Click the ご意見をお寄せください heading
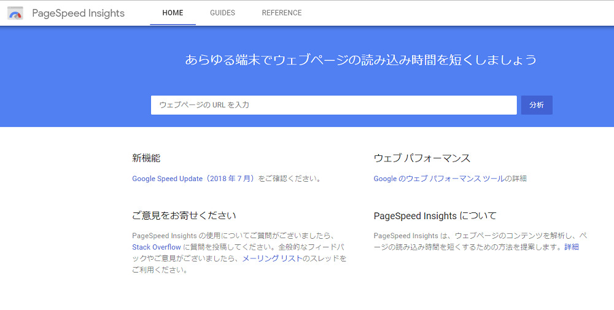The height and width of the screenshot is (310, 614). tap(184, 215)
